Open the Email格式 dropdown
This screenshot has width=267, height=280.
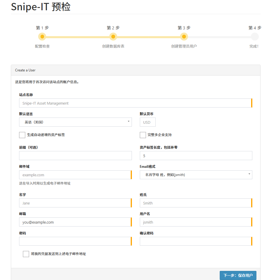[196, 175]
